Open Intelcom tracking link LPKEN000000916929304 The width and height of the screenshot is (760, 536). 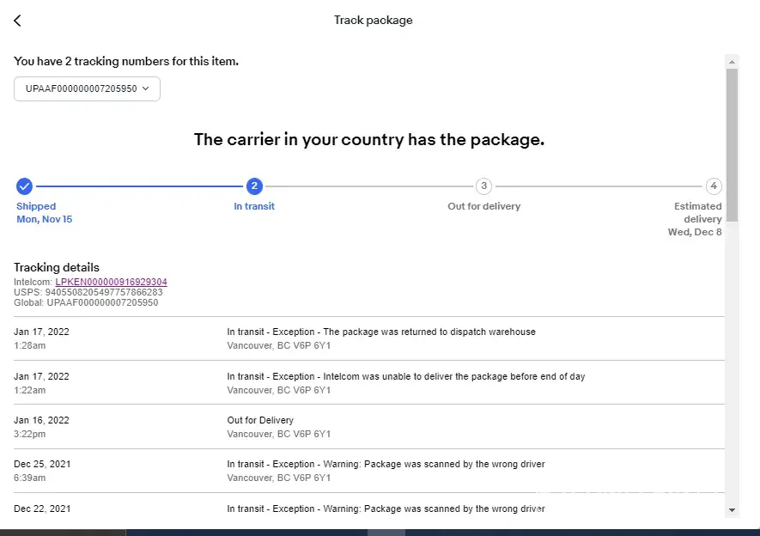(x=111, y=282)
